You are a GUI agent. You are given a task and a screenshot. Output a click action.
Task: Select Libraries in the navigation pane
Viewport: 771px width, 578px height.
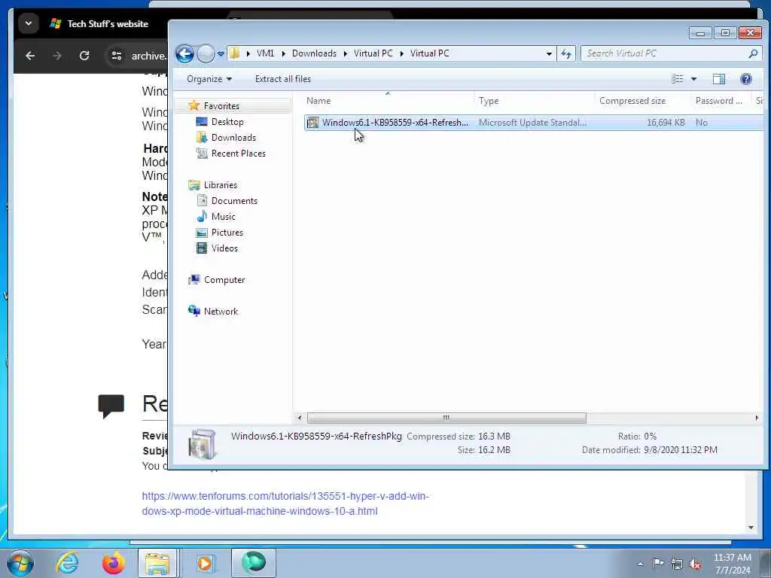tap(221, 185)
